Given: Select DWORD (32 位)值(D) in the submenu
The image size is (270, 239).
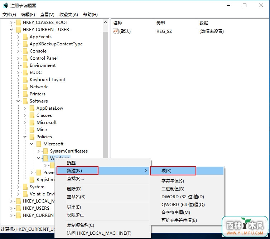Looking at the screenshot, I should pyautogui.click(x=187, y=197).
